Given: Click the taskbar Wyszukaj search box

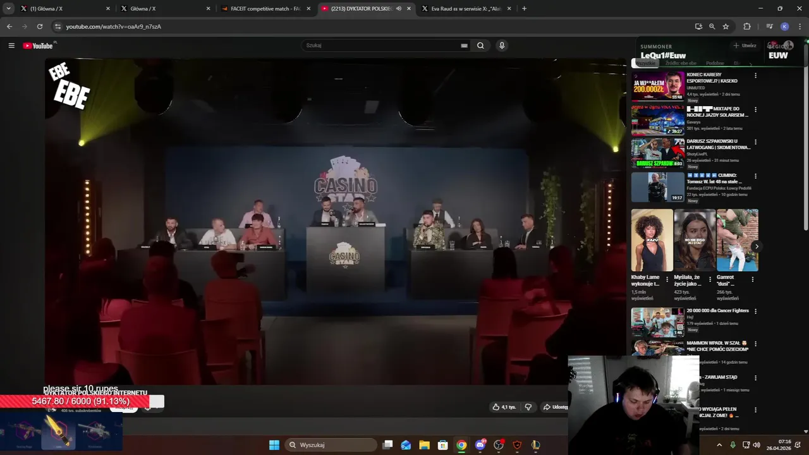Looking at the screenshot, I should 330,445.
